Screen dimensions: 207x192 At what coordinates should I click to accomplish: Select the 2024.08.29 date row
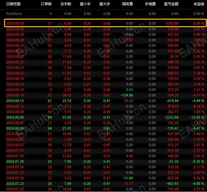(105, 34)
